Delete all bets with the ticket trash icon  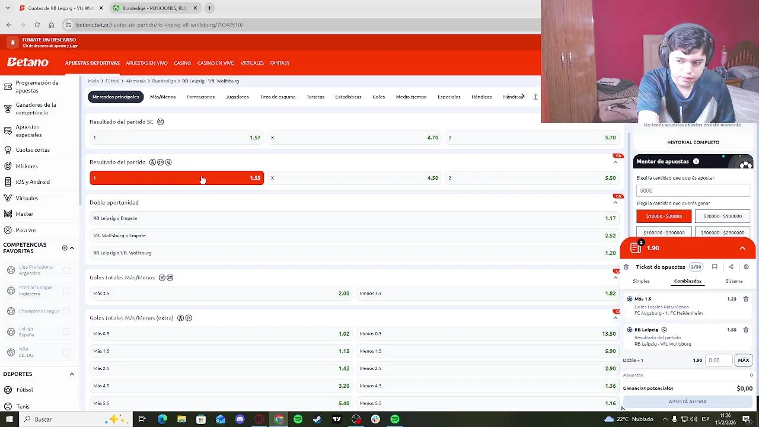pyautogui.click(x=626, y=267)
